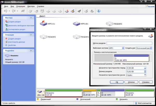The height and width of the screenshot is (106, 156).
Task: Click up arrow of Размер раздела spinner
Action: tap(145, 71)
